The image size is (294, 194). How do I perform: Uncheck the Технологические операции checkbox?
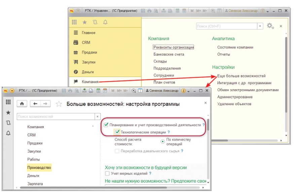pyautogui.click(x=117, y=132)
